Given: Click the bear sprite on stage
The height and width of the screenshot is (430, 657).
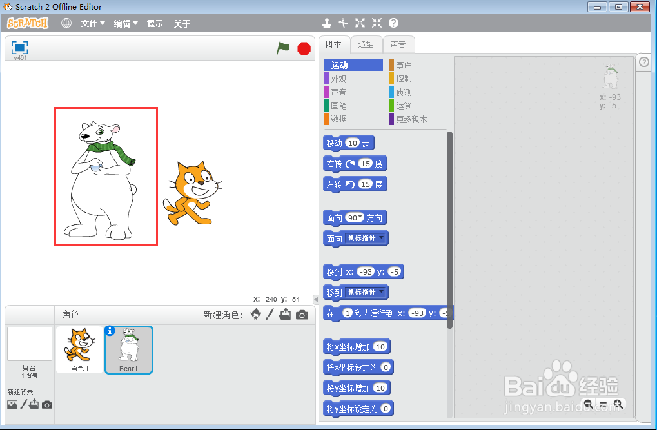Looking at the screenshot, I should [101, 179].
